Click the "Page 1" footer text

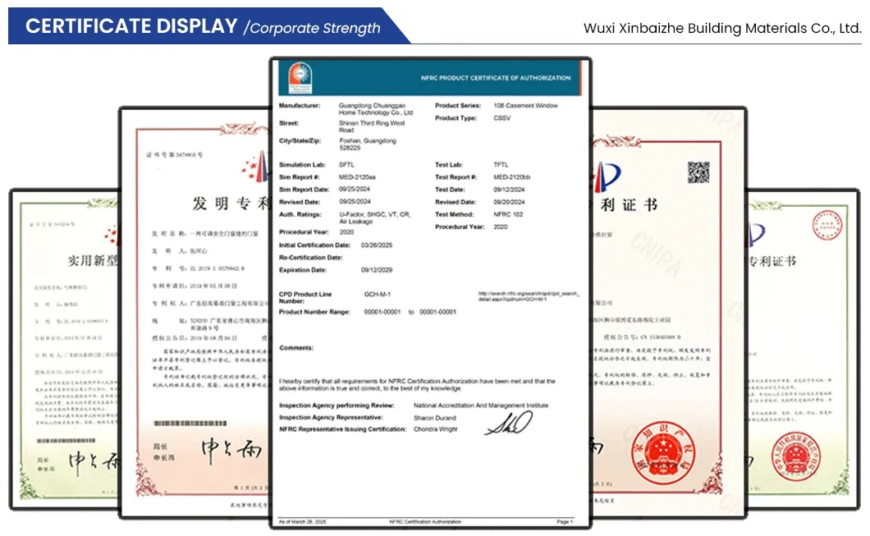click(565, 521)
